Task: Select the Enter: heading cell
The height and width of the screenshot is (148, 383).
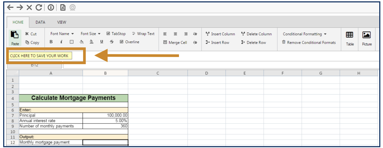Action: [x=74, y=110]
